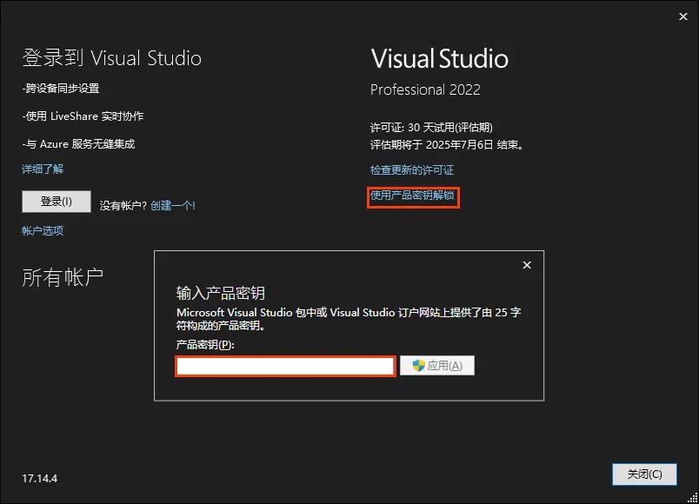Click 检查更新的许可证 link

coord(412,169)
